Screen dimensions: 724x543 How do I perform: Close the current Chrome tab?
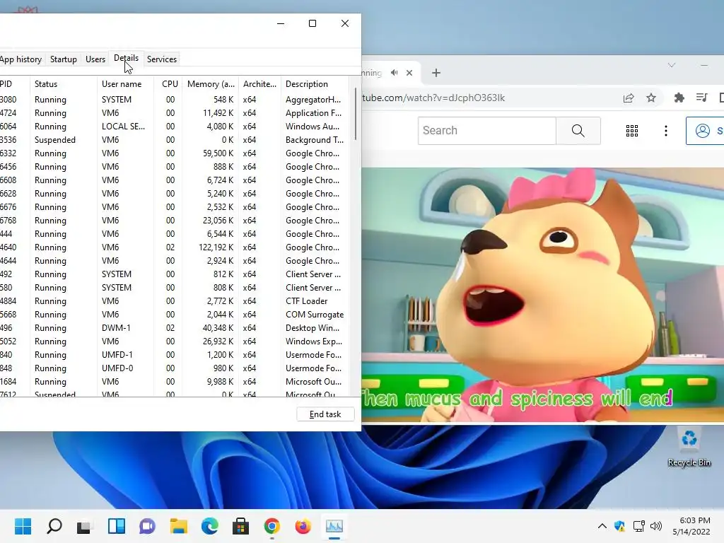[x=409, y=73]
